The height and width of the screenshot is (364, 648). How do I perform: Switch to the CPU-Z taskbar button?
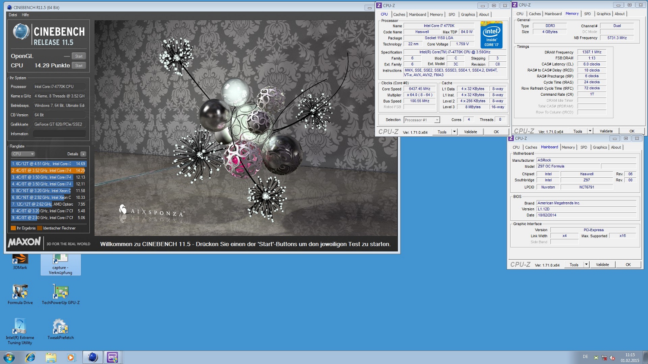point(113,358)
